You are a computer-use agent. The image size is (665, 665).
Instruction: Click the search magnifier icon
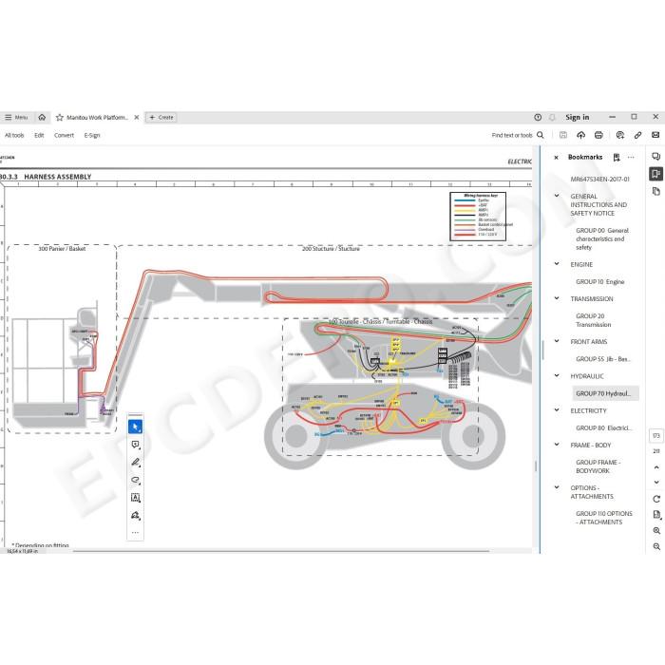point(541,135)
